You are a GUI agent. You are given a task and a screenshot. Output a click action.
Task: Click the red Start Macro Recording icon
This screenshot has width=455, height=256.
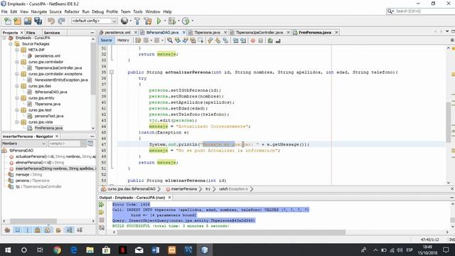click(x=253, y=41)
